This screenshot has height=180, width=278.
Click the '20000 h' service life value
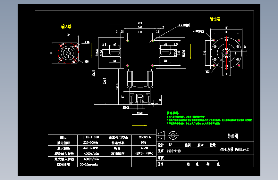145,137
